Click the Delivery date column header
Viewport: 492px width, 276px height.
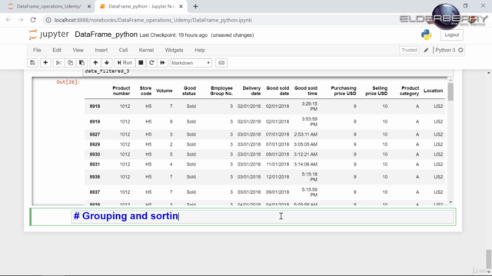tap(251, 90)
